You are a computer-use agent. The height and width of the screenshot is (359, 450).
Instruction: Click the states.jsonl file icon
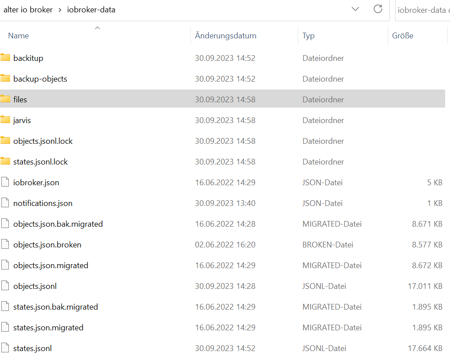coord(5,348)
